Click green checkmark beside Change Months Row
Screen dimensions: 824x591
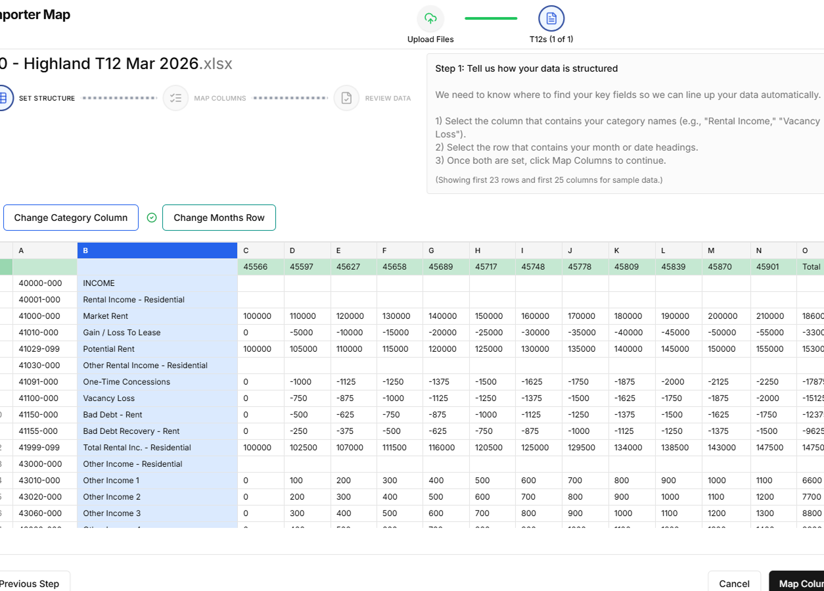152,218
